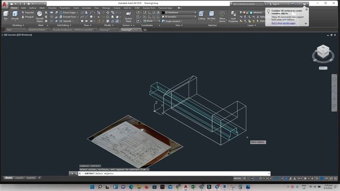Click the viewport label SE Isometric 2D Wireframe

click(18, 34)
